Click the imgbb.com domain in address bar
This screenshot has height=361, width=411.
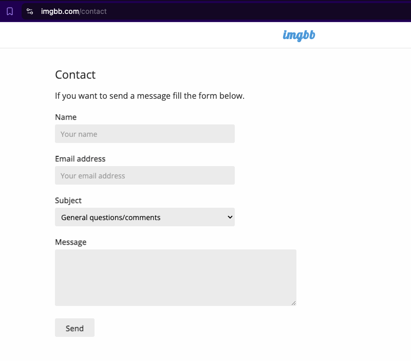click(60, 11)
